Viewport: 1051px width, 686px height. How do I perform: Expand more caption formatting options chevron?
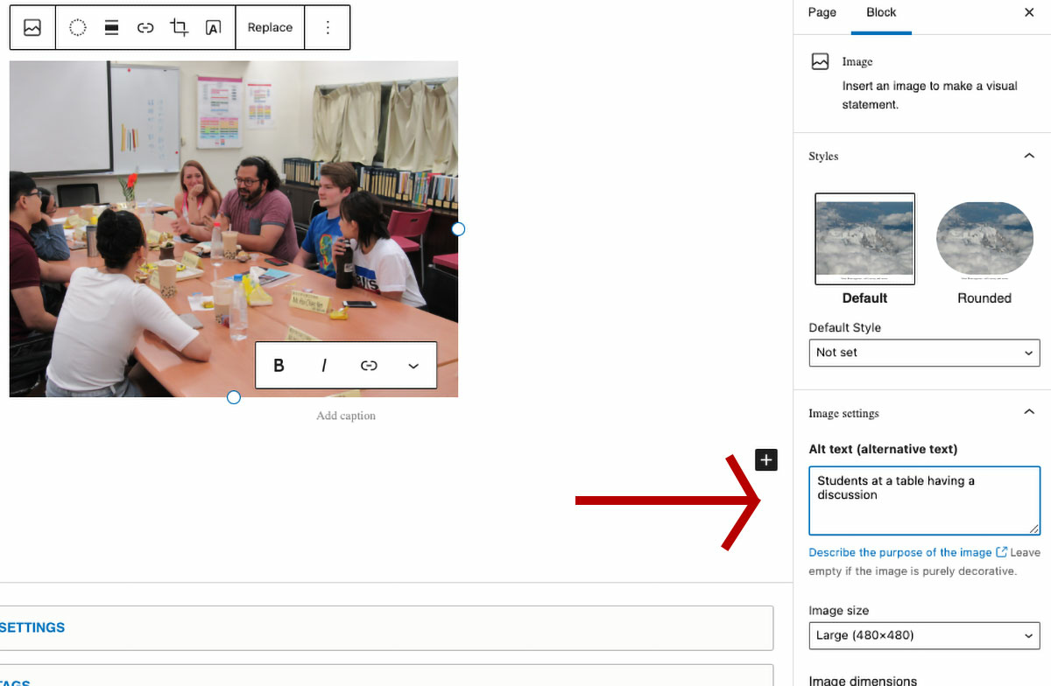[413, 366]
